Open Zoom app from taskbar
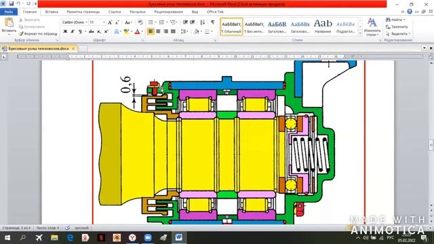 coord(148,238)
